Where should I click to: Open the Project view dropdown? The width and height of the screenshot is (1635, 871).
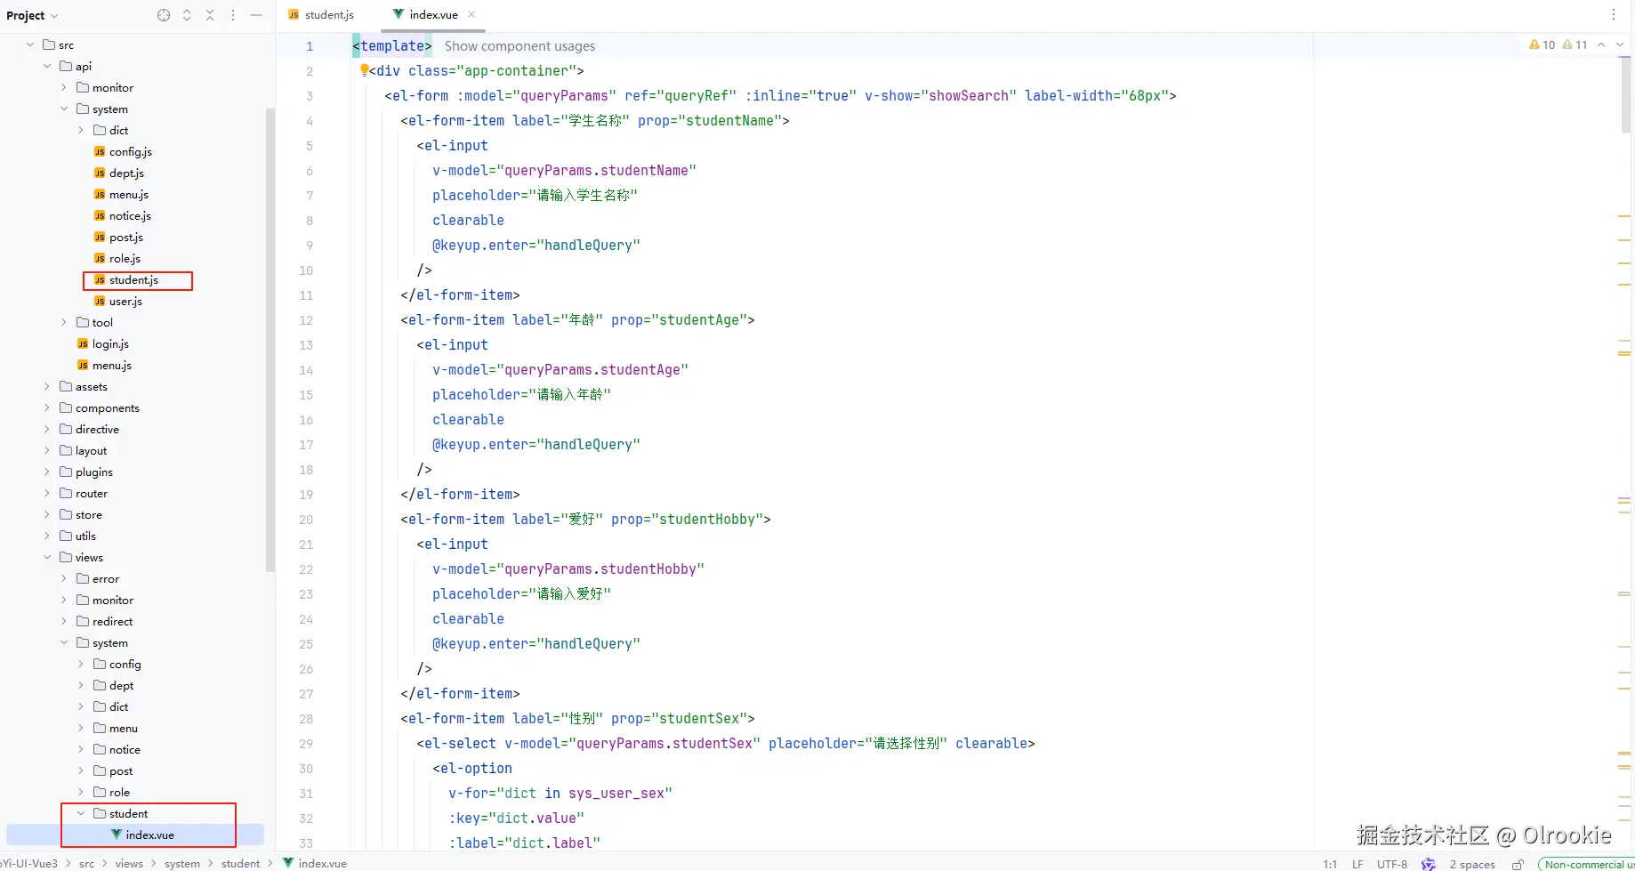tap(32, 15)
